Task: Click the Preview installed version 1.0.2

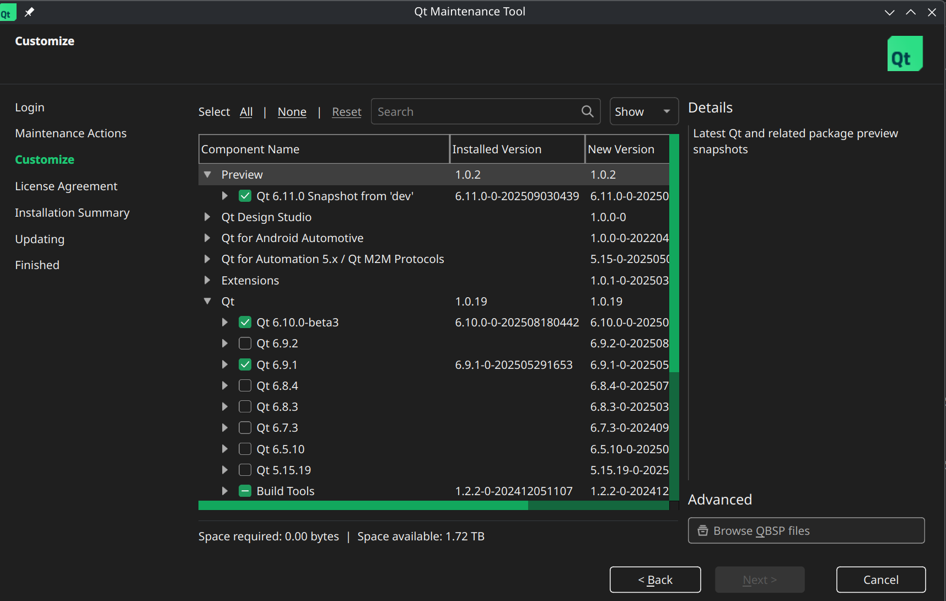Action: 468,174
